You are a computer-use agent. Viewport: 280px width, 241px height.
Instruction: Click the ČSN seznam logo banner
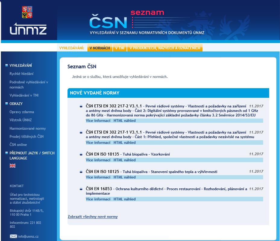pyautogui.click(x=147, y=22)
